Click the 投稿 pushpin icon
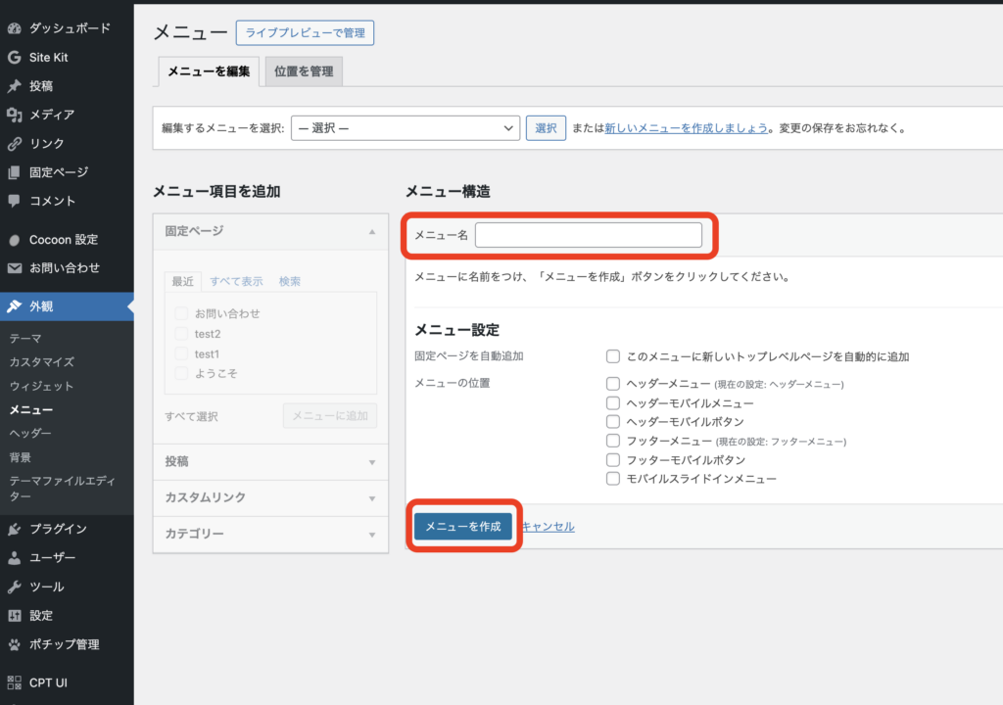 coord(14,86)
